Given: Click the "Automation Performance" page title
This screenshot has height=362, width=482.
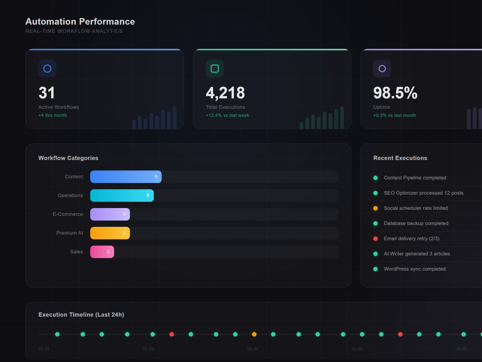Looking at the screenshot, I should (x=80, y=22).
